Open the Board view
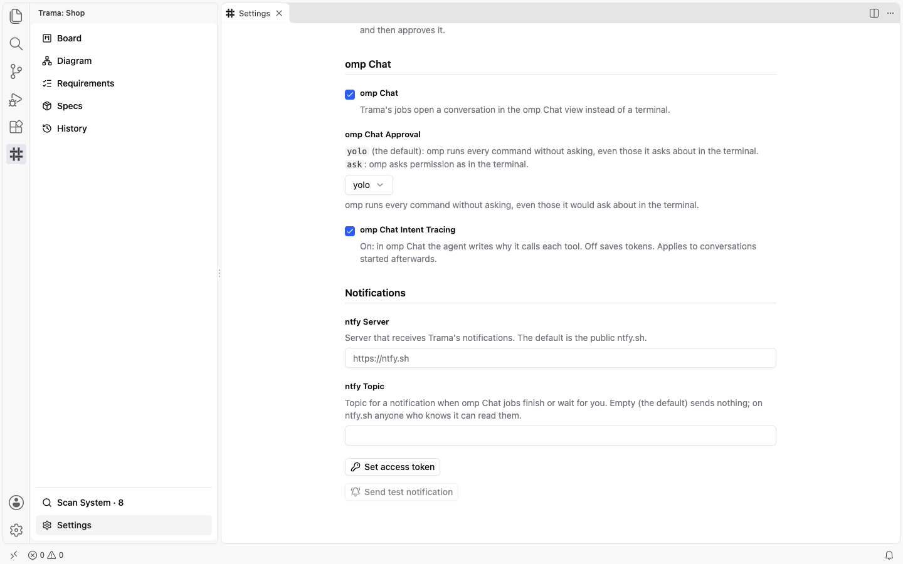 tap(124, 38)
